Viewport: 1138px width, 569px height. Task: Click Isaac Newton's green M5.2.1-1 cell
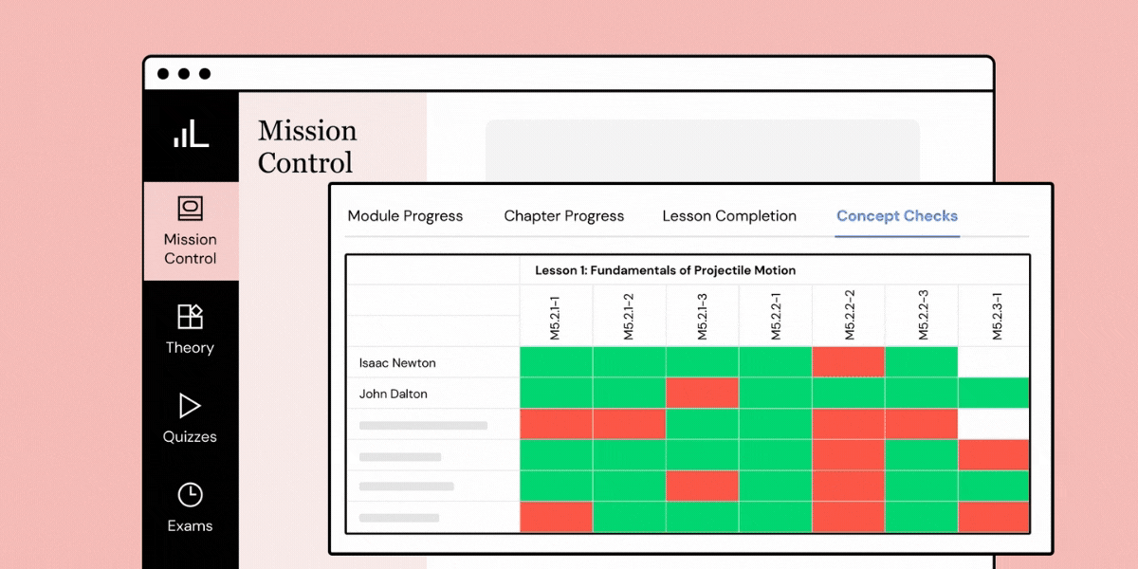tap(556, 362)
